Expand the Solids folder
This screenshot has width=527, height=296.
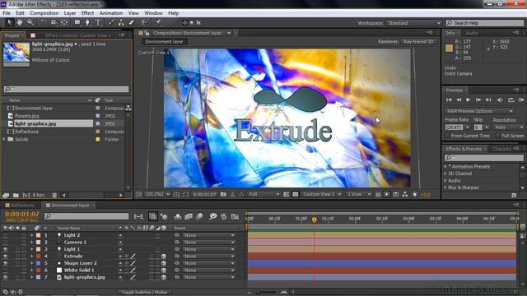[x=4, y=139]
